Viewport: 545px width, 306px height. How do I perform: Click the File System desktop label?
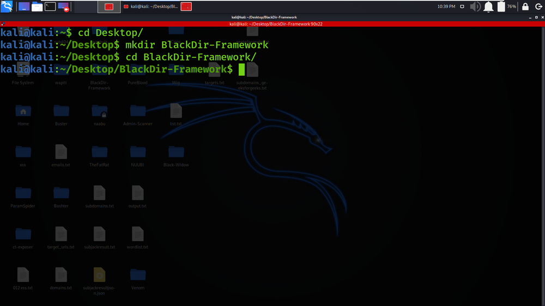tap(23, 83)
